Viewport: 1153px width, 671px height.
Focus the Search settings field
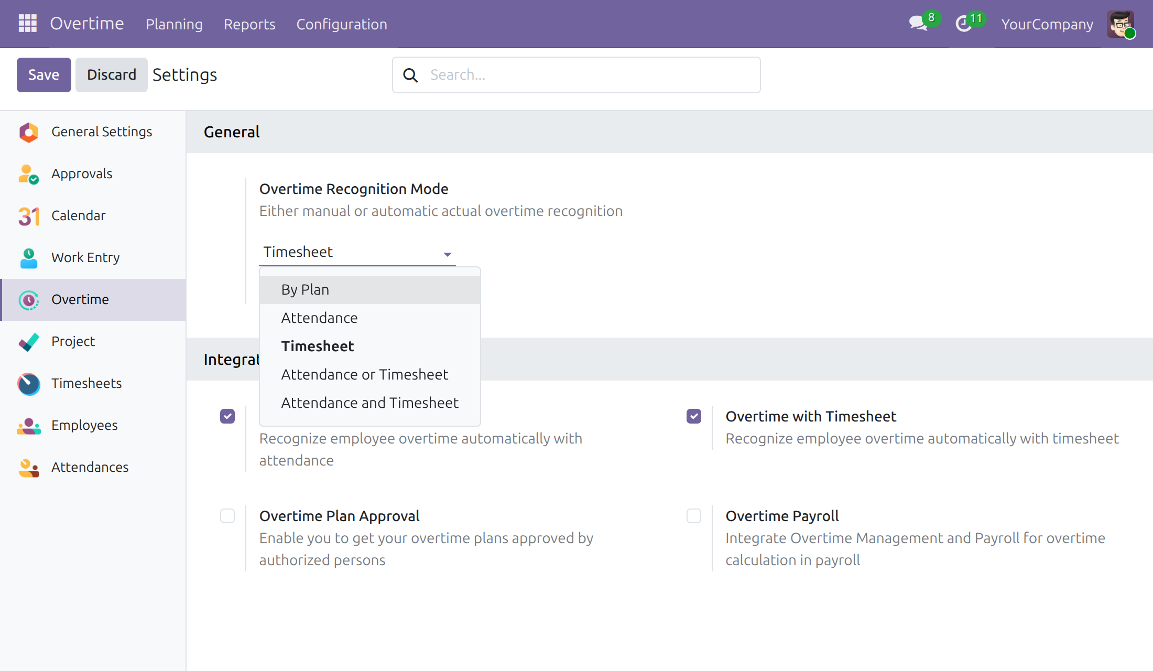pos(576,75)
